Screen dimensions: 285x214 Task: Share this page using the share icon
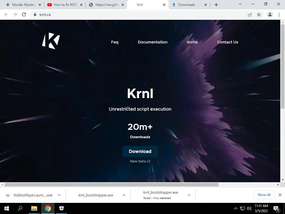[x=250, y=14]
